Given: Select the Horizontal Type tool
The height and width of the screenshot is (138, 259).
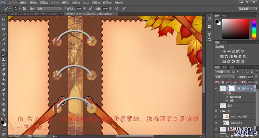Looking at the screenshot, I should (x=4, y=94).
